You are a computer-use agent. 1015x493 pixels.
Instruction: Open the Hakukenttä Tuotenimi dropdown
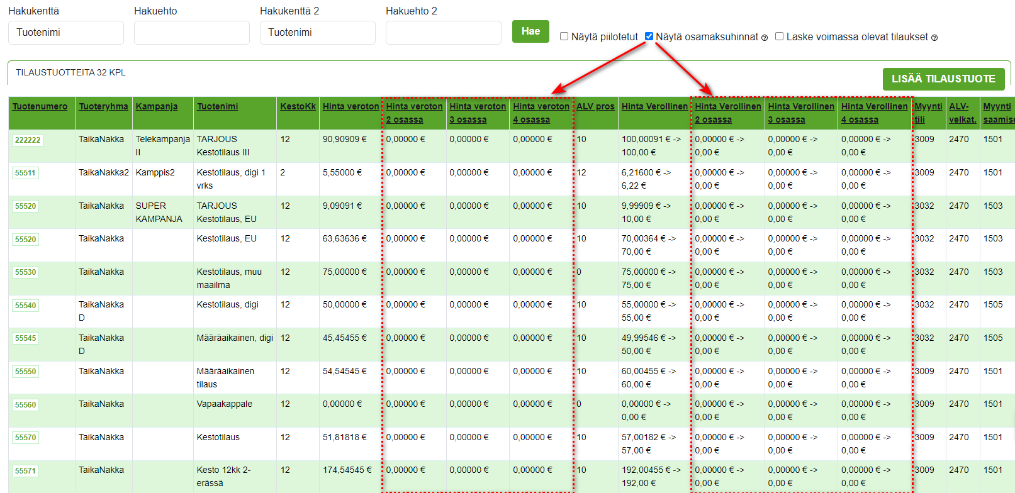[x=66, y=33]
